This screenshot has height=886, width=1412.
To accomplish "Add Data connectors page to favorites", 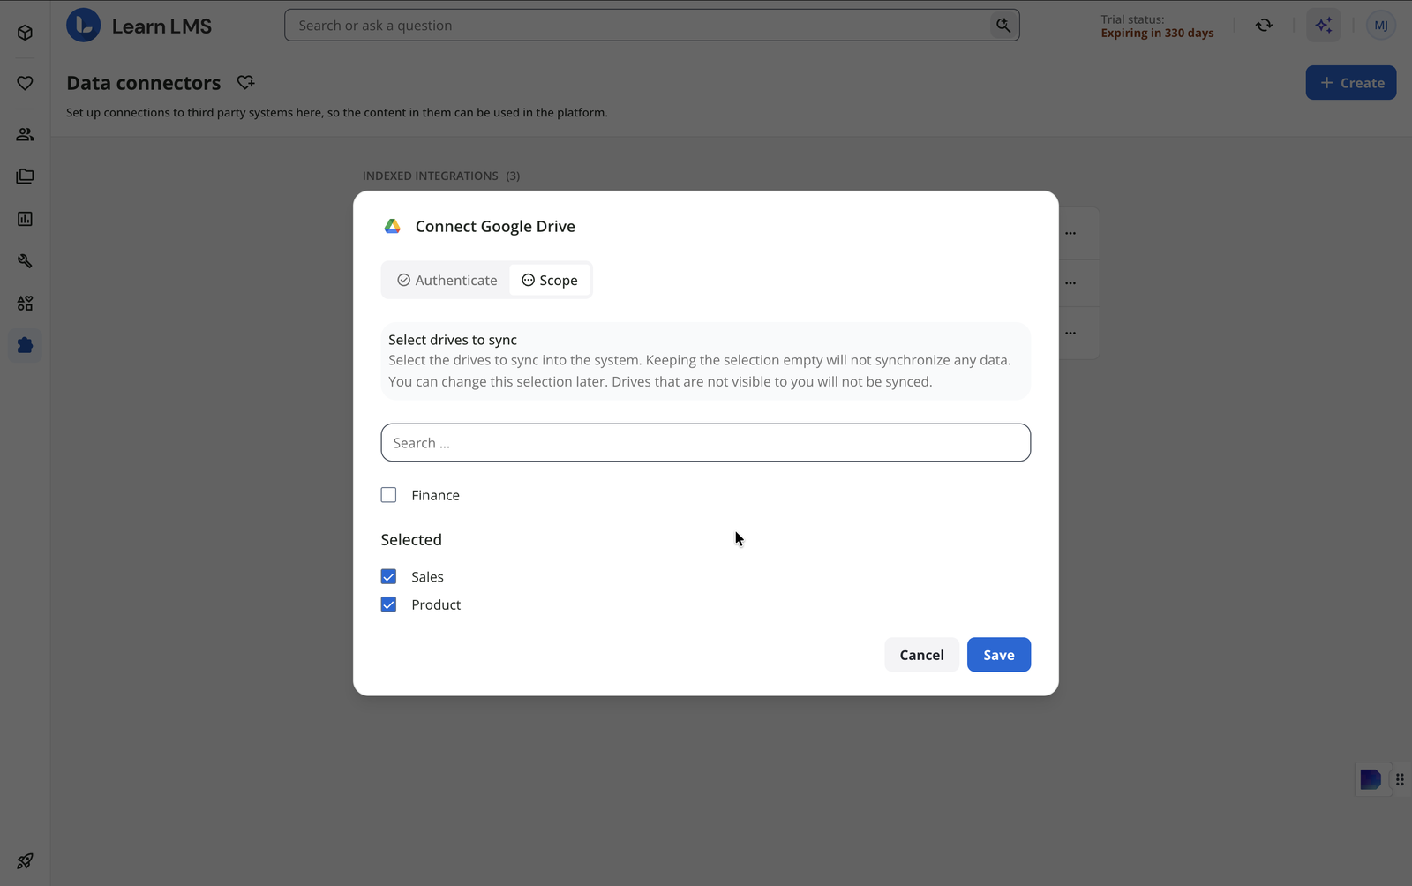I will [x=245, y=82].
